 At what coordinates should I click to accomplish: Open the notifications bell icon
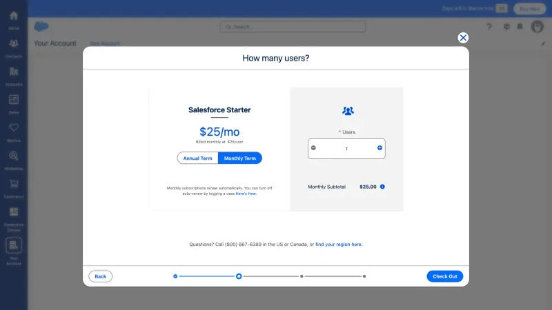point(520,27)
